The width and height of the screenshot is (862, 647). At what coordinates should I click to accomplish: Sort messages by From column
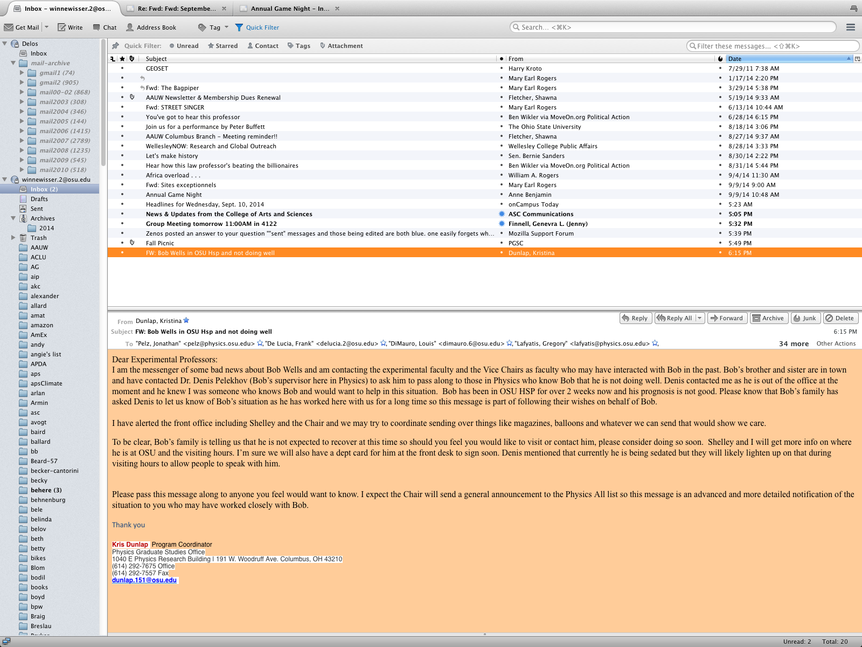coord(611,59)
